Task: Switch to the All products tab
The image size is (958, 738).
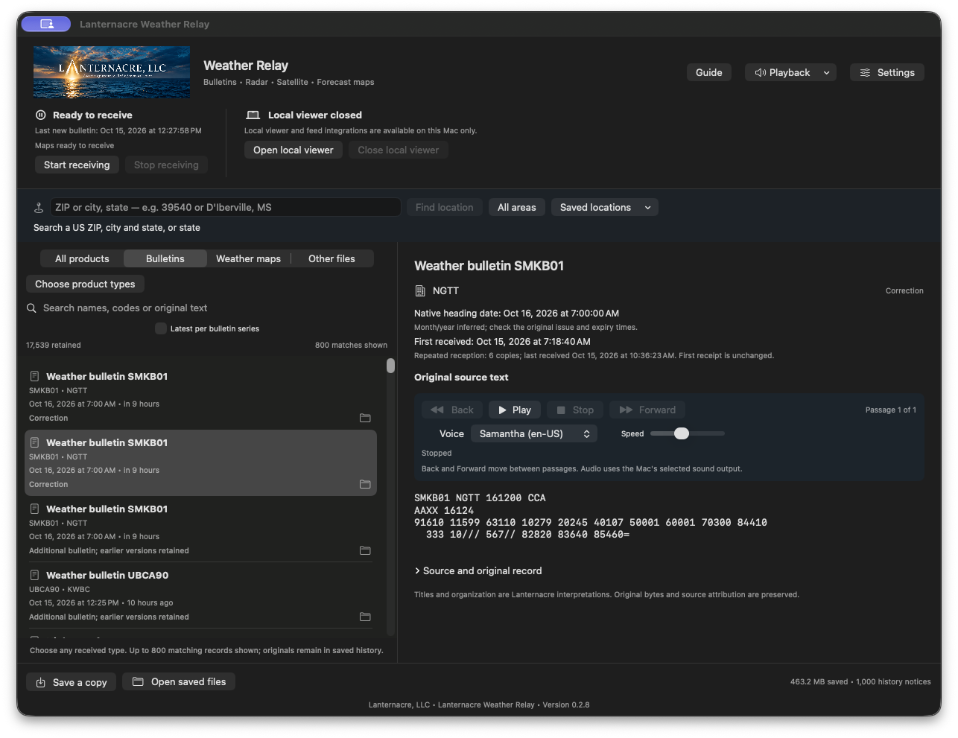Action: click(82, 258)
